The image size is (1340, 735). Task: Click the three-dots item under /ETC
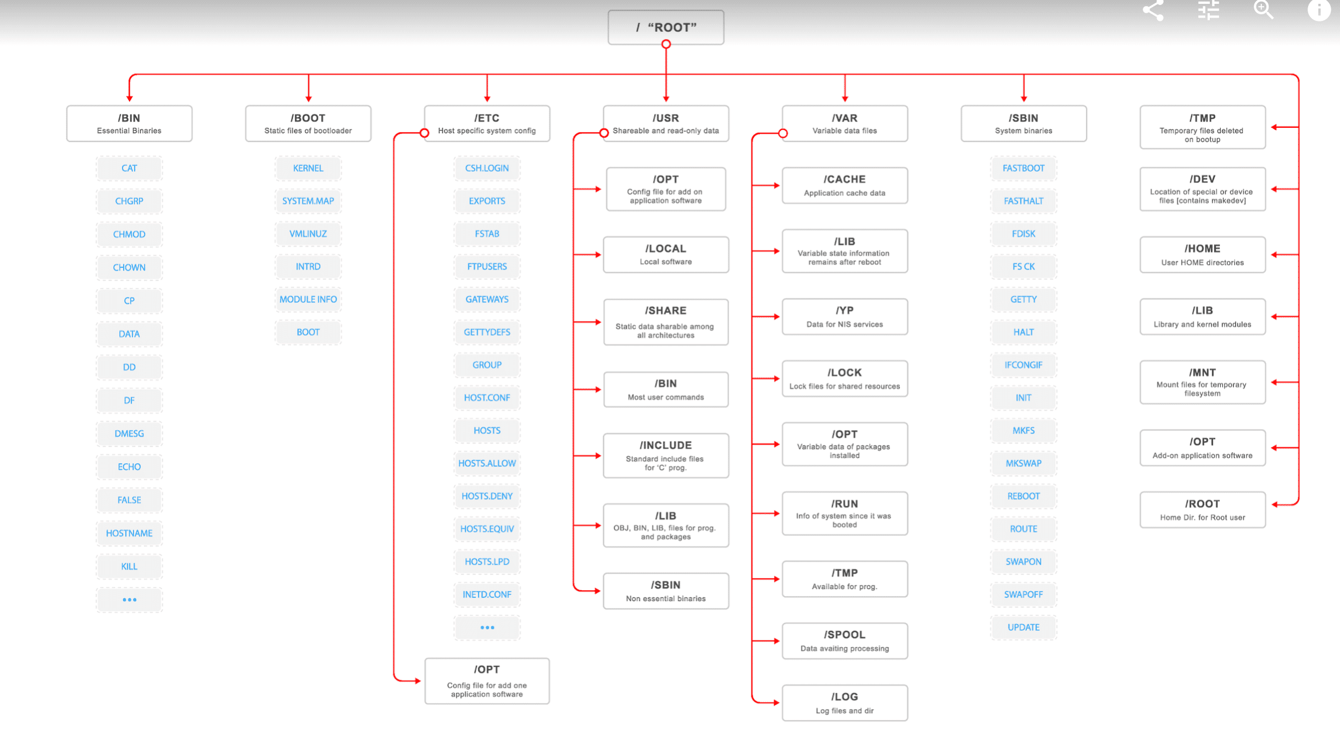(x=487, y=627)
